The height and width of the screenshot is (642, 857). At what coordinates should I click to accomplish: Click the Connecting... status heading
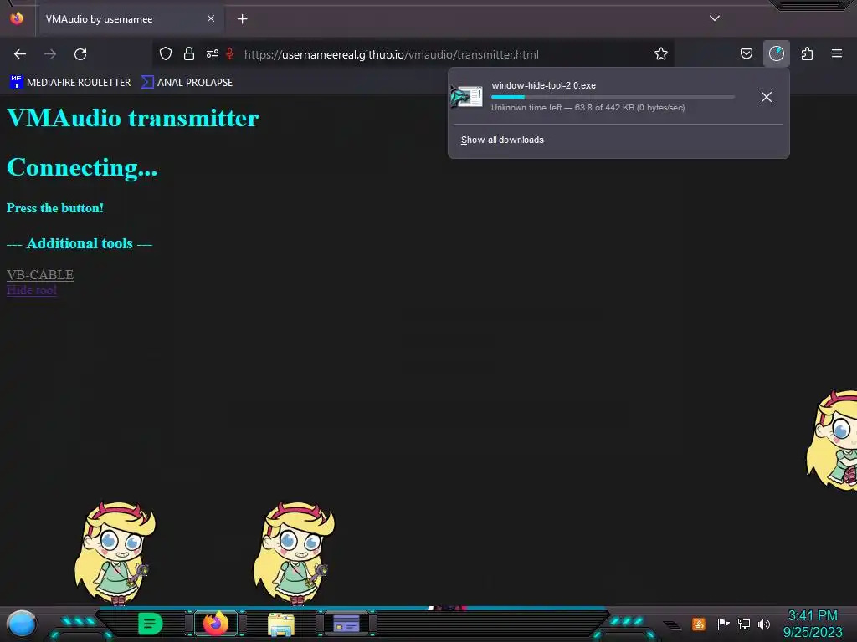click(x=82, y=167)
